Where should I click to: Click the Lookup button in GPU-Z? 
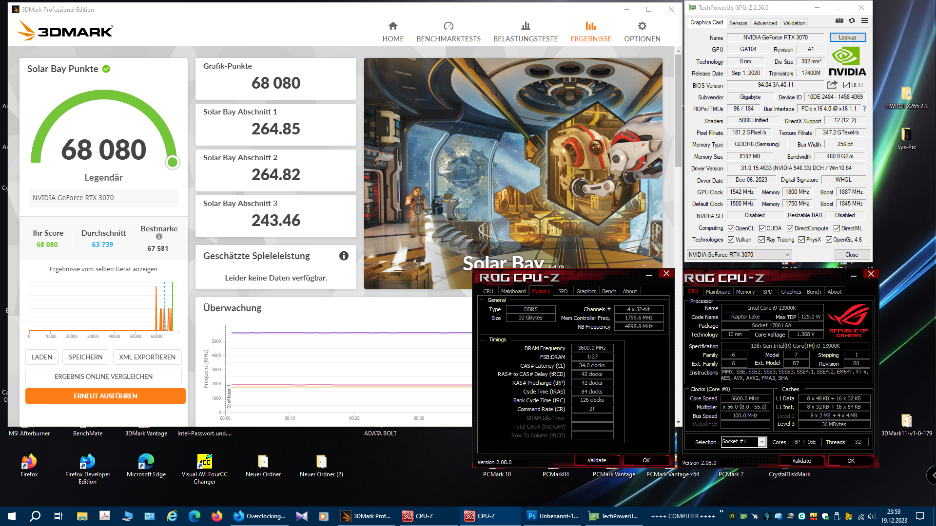(x=847, y=38)
